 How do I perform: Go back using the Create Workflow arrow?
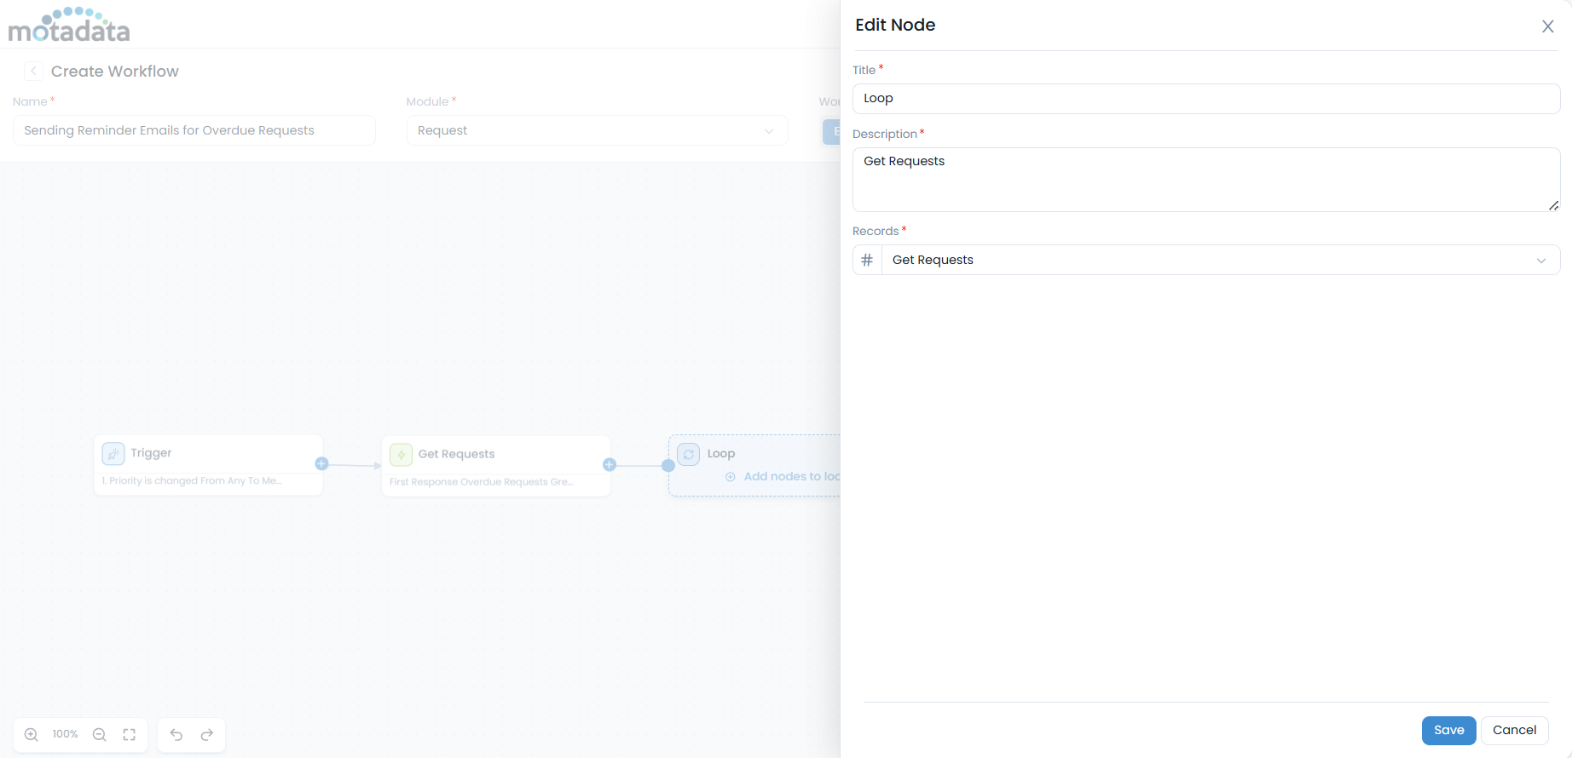click(x=33, y=72)
